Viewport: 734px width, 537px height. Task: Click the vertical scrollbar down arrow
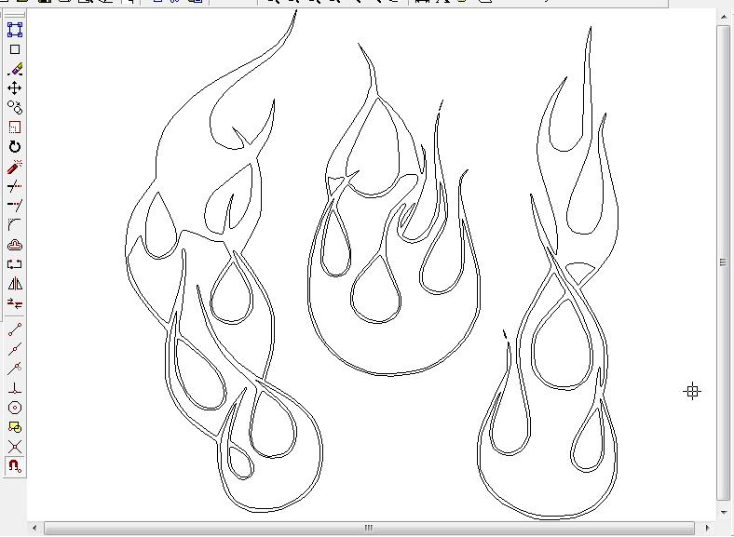pyautogui.click(x=724, y=513)
